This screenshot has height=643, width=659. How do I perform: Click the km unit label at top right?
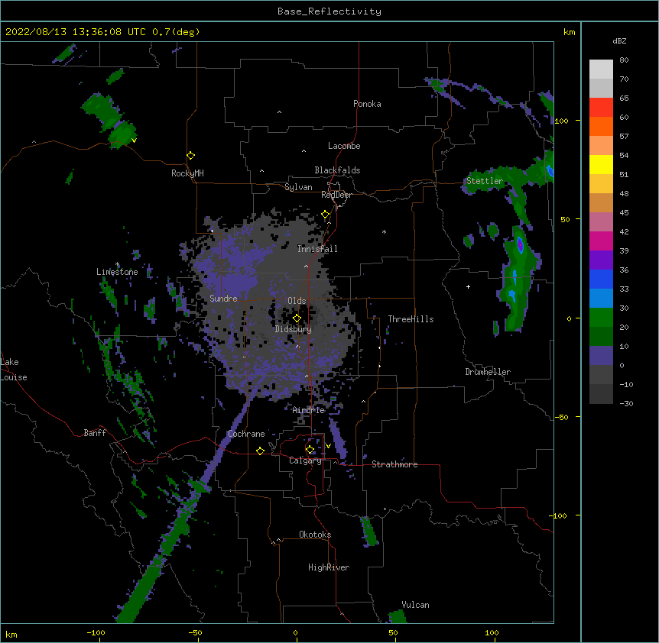569,32
